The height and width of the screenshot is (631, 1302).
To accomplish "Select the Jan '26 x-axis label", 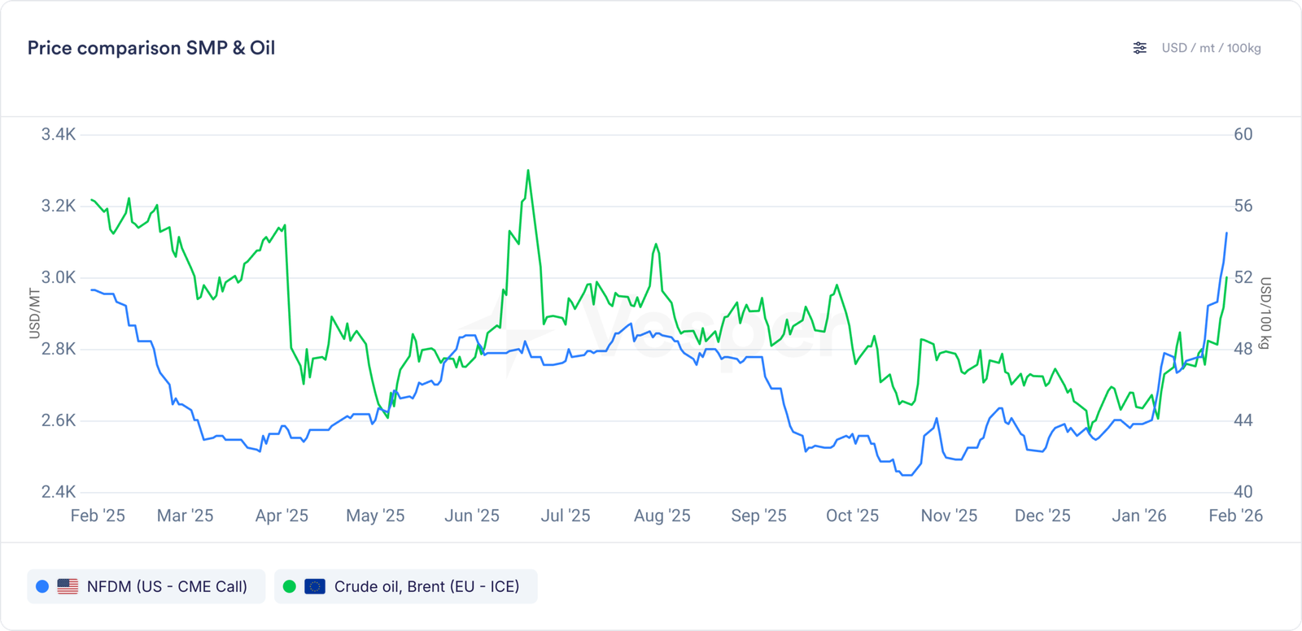I will (1138, 516).
